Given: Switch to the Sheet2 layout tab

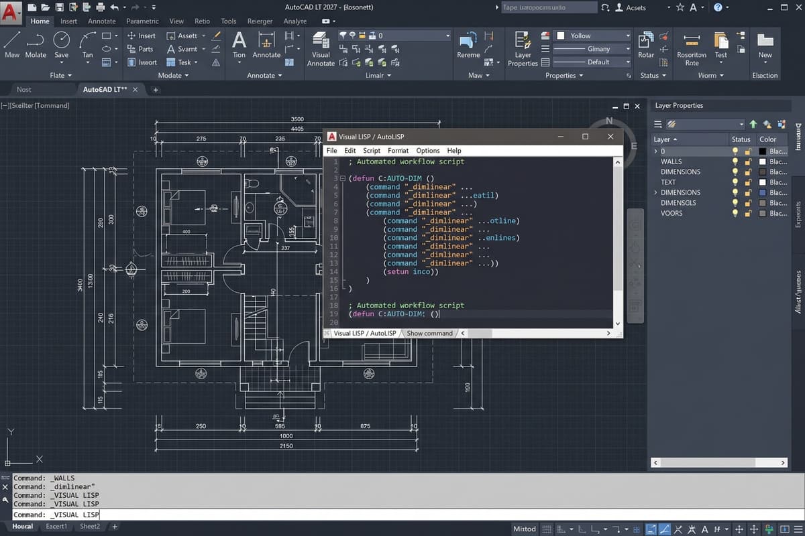Looking at the screenshot, I should [89, 527].
